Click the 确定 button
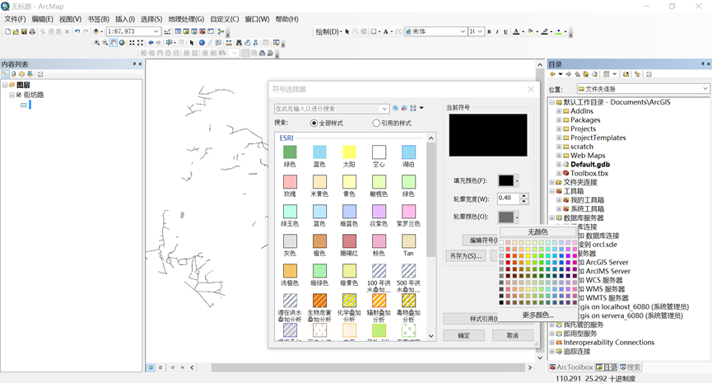The image size is (712, 383). (x=463, y=335)
